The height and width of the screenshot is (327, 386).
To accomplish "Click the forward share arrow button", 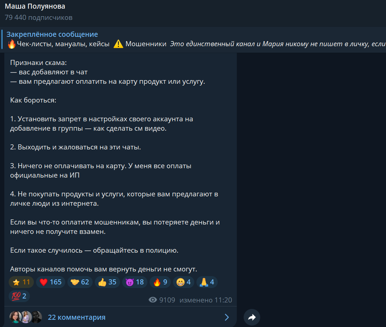I will tap(252, 317).
